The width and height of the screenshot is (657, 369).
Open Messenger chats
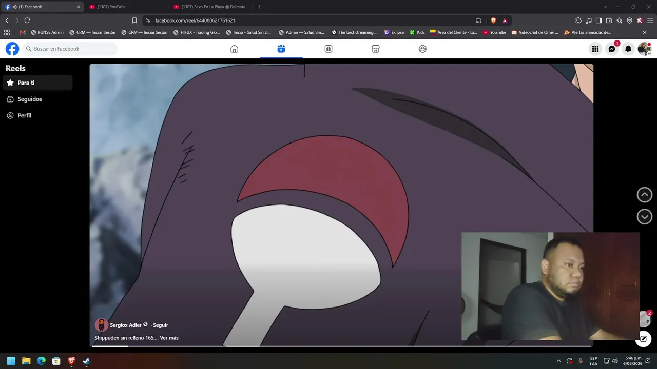[612, 49]
